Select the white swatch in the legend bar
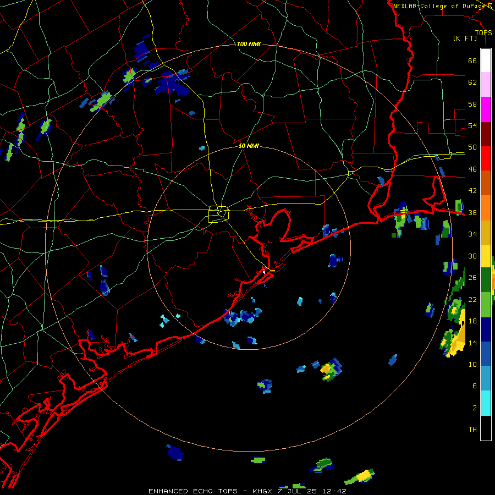This screenshot has height=495, width=495. (486, 61)
